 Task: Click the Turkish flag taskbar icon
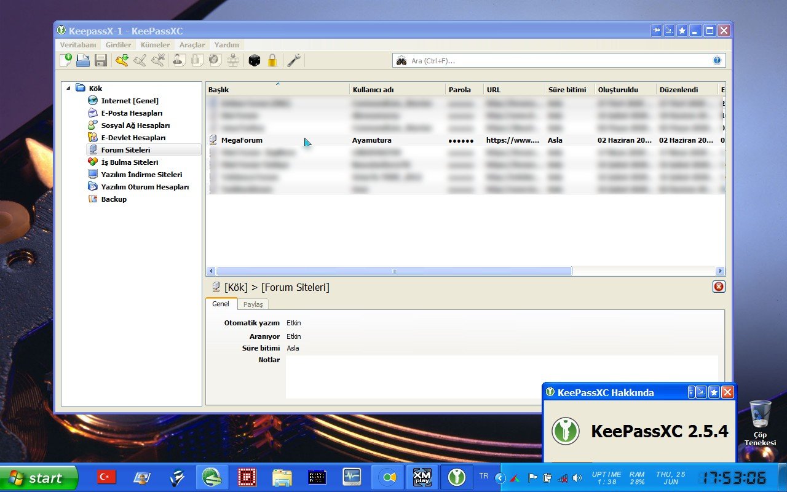coord(107,477)
